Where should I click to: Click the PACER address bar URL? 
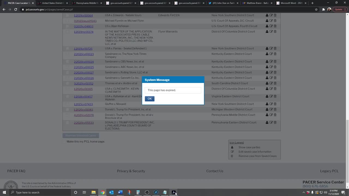click(49, 9)
